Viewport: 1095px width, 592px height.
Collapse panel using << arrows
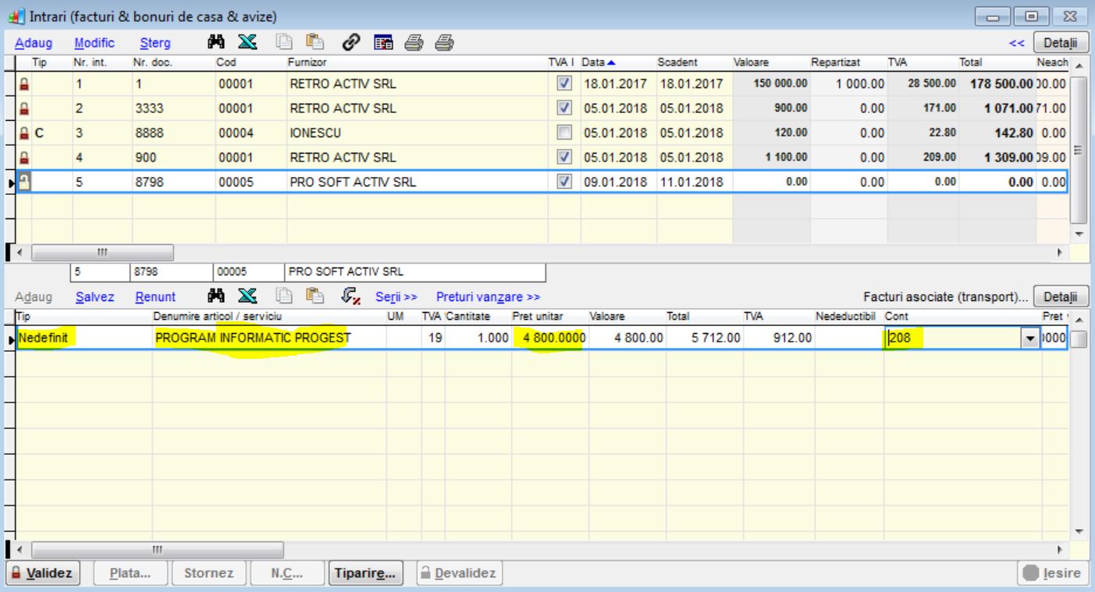pyautogui.click(x=1015, y=43)
